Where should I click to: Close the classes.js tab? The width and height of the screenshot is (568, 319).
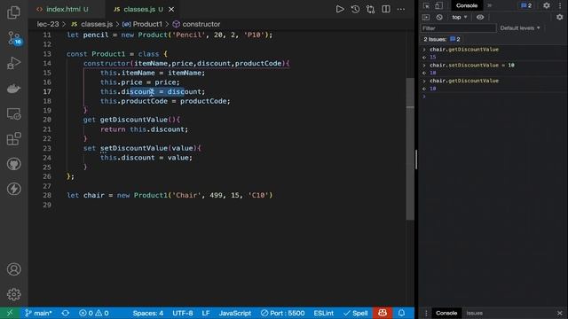pos(171,10)
